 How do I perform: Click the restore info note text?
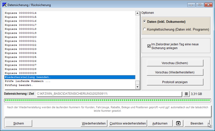pos(107,109)
